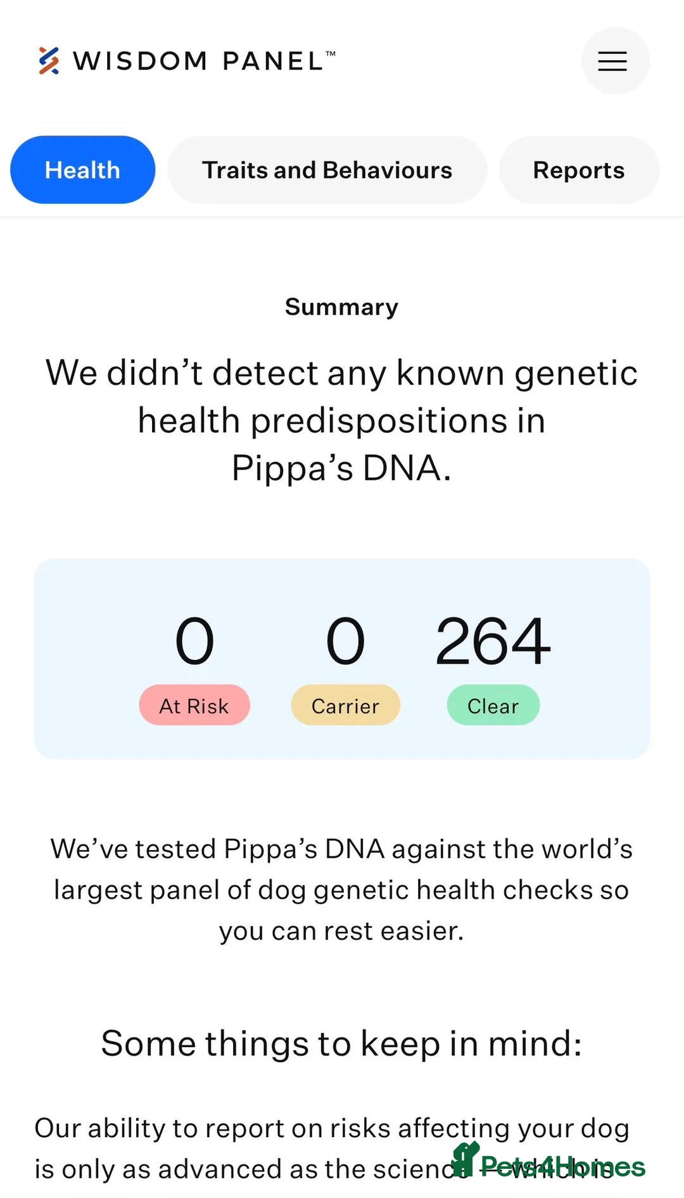Click the 264 clear results count

(x=493, y=641)
